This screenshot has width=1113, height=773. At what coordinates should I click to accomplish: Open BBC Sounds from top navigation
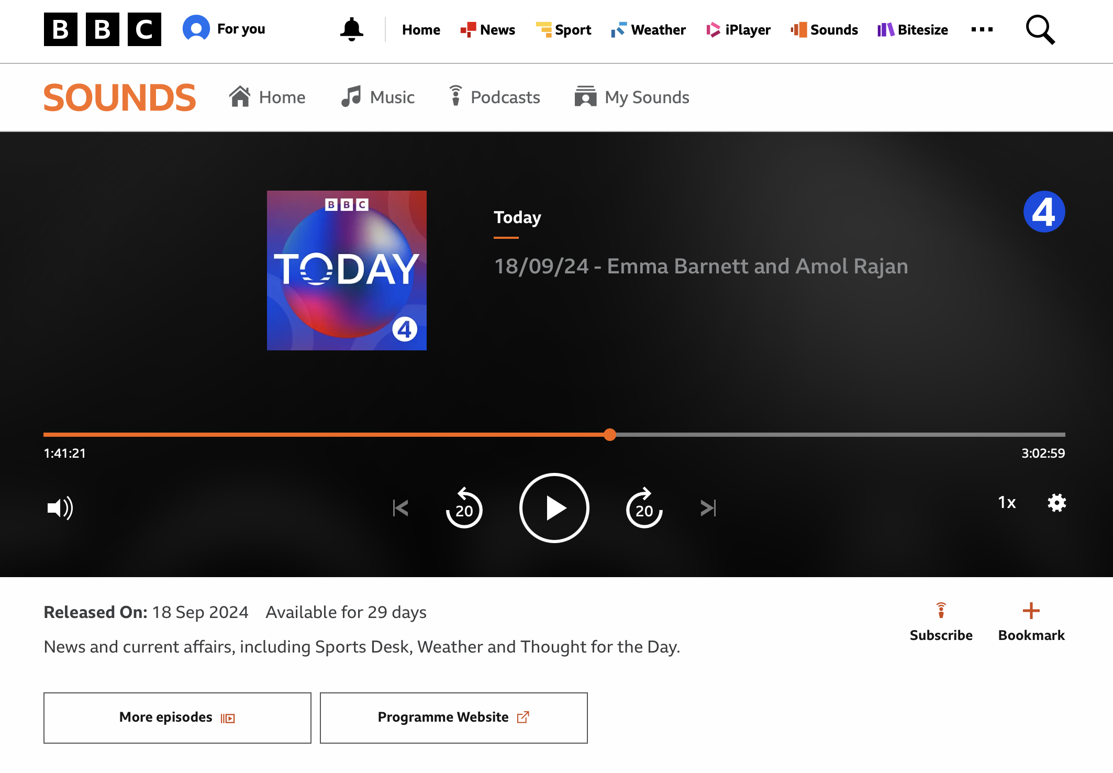(x=824, y=30)
